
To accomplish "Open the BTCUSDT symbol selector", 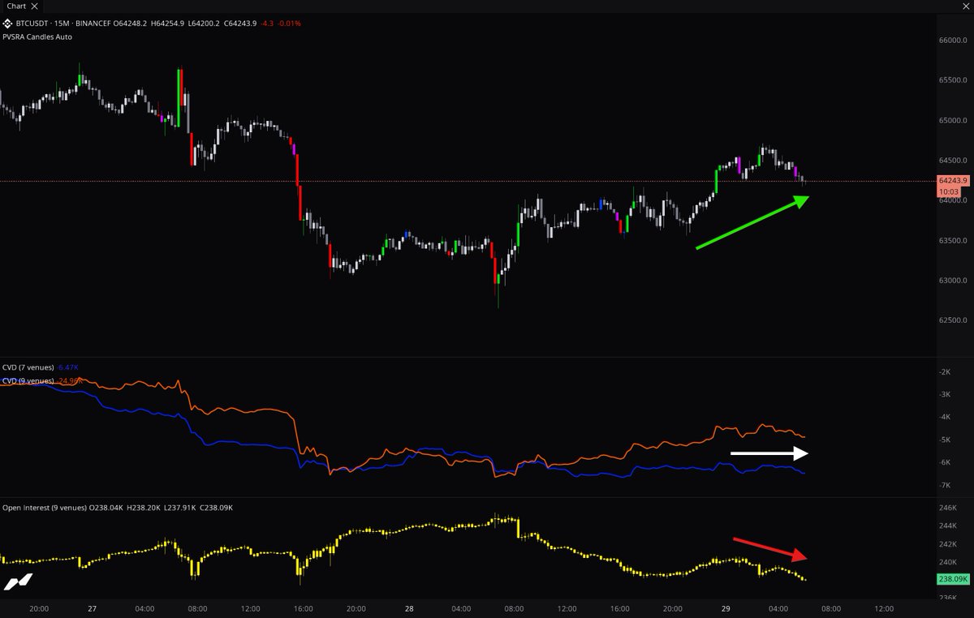I will coord(33,24).
